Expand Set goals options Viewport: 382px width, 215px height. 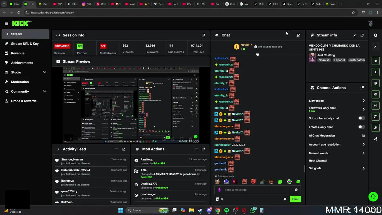point(363,168)
